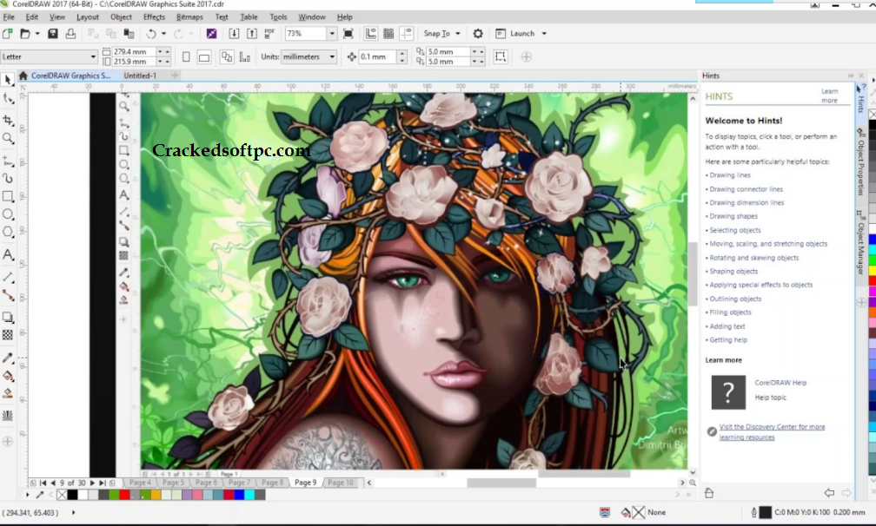Select the Drop Shadow tool
The height and width of the screenshot is (526, 876).
(8, 318)
